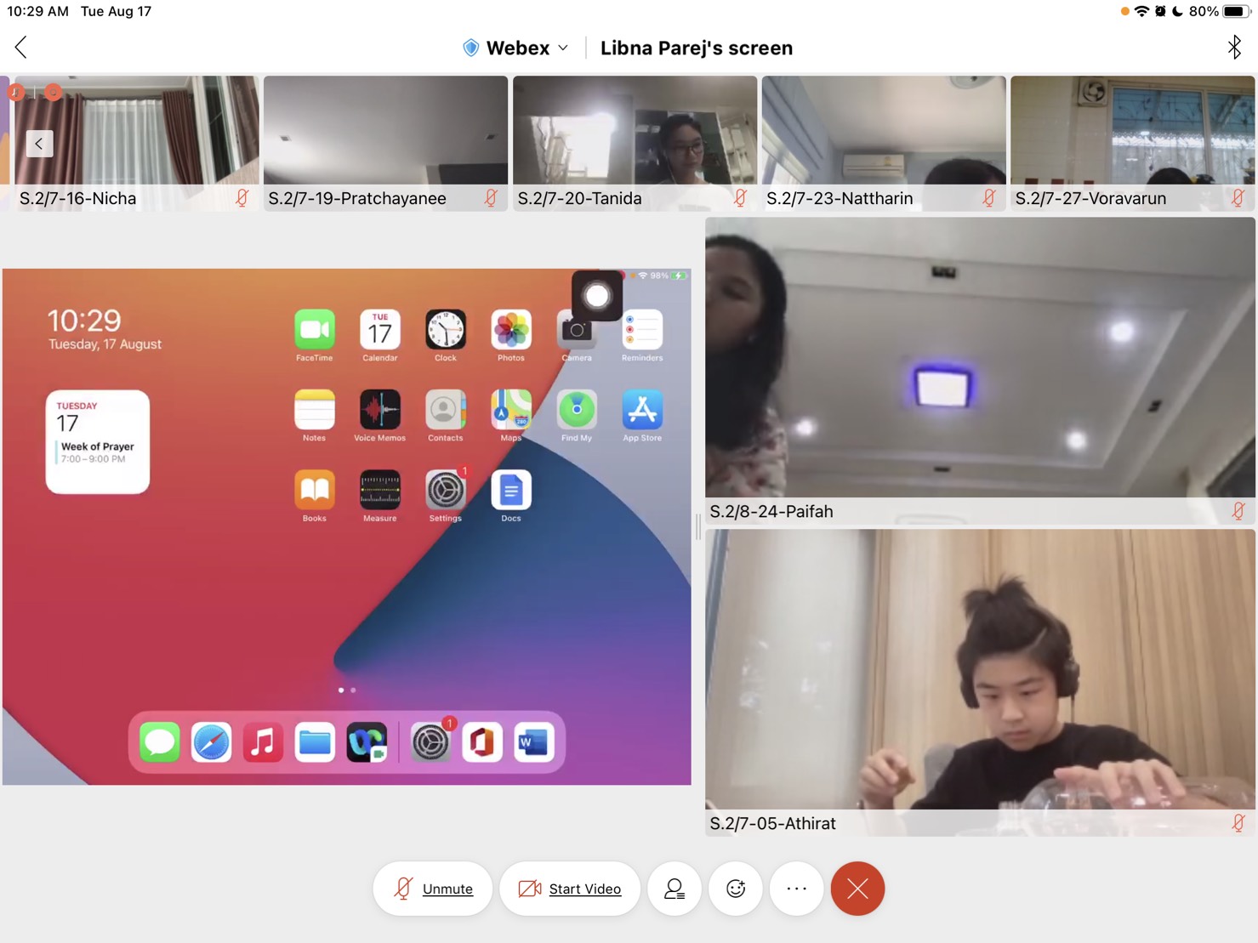The height and width of the screenshot is (943, 1258).
Task: Tap muted mic icon beside Nattharin
Action: click(x=988, y=198)
